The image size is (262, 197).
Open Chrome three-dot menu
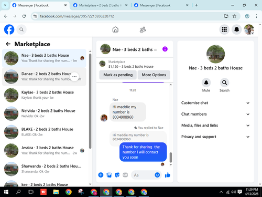tap(256, 16)
